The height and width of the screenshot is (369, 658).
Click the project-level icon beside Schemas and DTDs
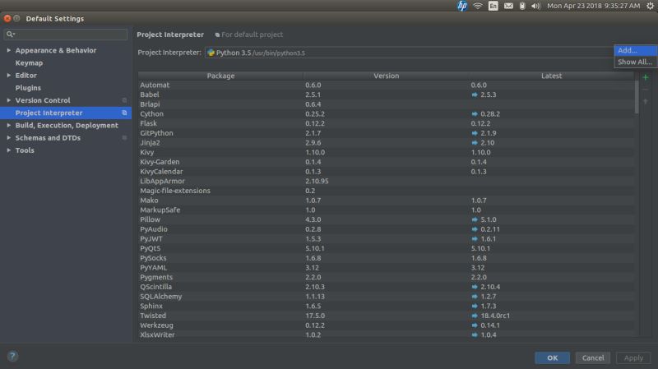pos(124,137)
